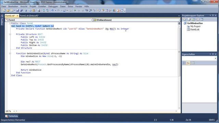Viewport: 219px width, 123px height.
Task: Open the Extras menu
Action: (x=70, y=6)
